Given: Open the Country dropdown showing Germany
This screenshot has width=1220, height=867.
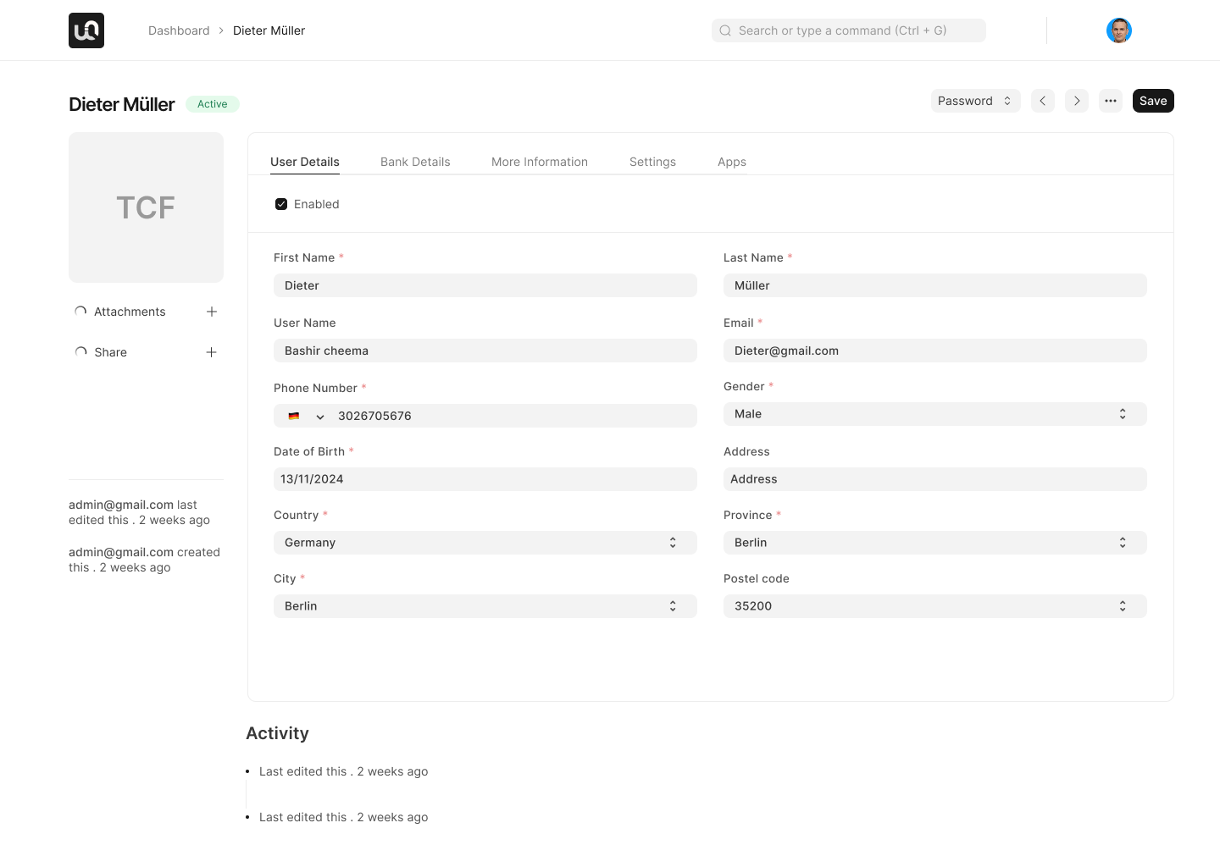Looking at the screenshot, I should tap(485, 543).
